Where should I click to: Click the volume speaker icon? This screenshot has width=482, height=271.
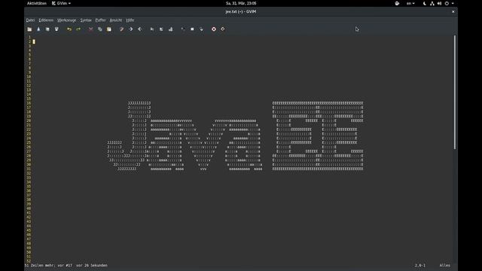pyautogui.click(x=439, y=3)
